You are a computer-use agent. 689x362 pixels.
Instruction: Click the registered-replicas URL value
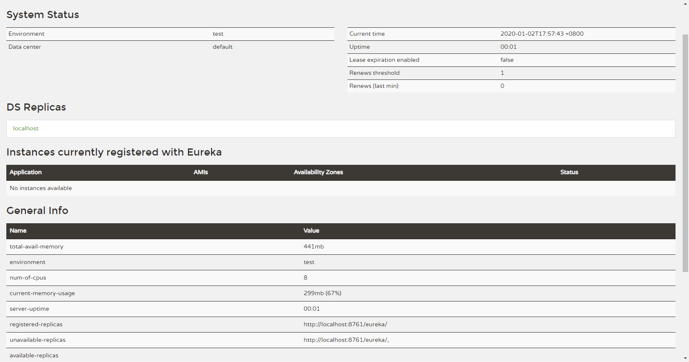point(345,324)
